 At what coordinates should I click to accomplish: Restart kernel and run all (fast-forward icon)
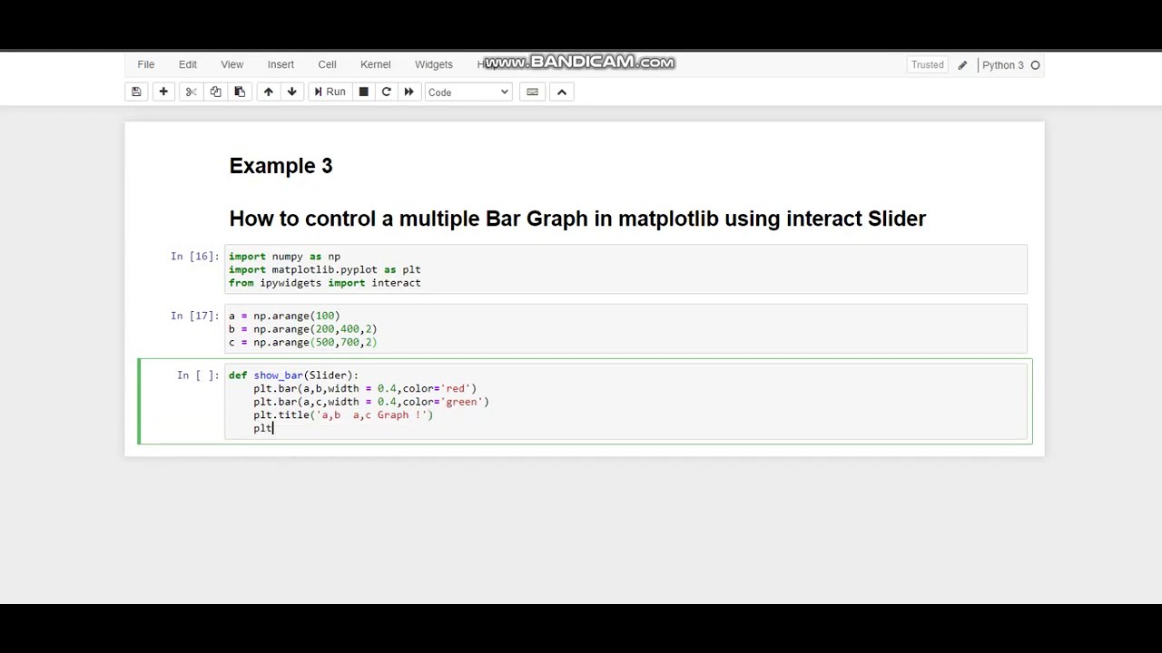pos(409,92)
